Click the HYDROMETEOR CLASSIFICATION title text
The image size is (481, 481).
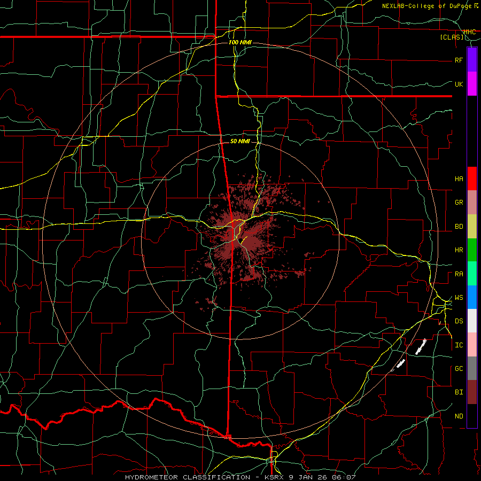click(x=188, y=477)
